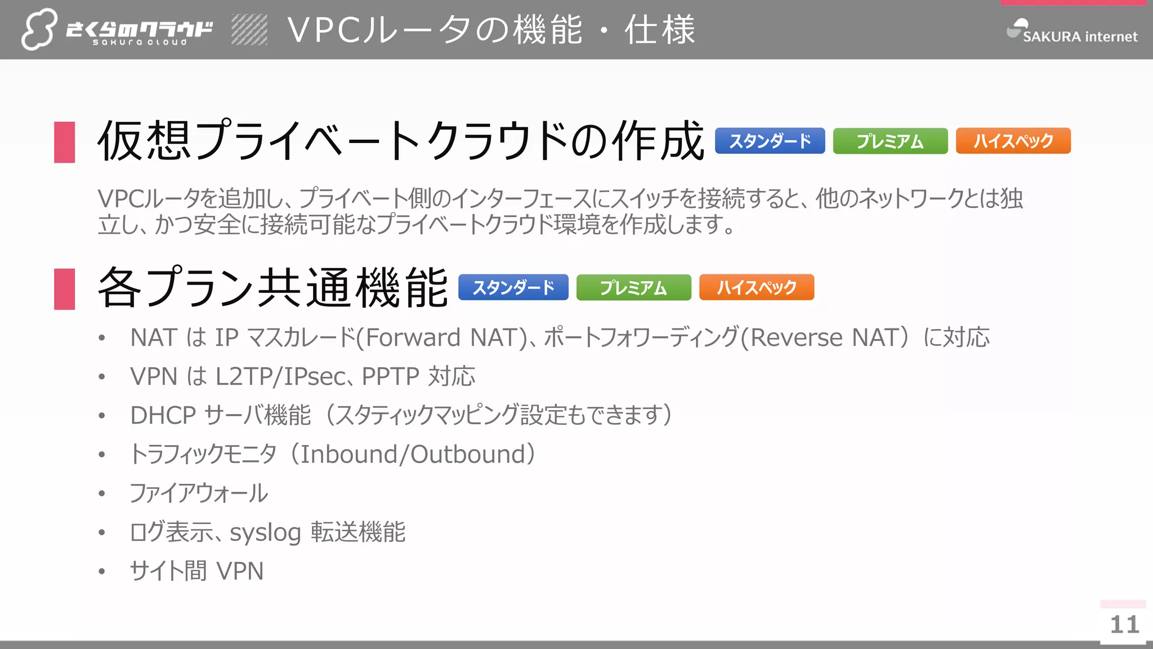The image size is (1153, 649).
Task: Click the SAKURA internet logo
Action: [1072, 31]
